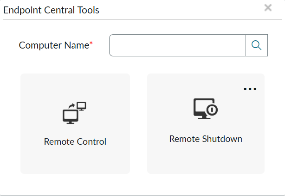Viewport: 285px width, 196px height.
Task: Click the Remote Control monitors icon
Action: pyautogui.click(x=75, y=113)
